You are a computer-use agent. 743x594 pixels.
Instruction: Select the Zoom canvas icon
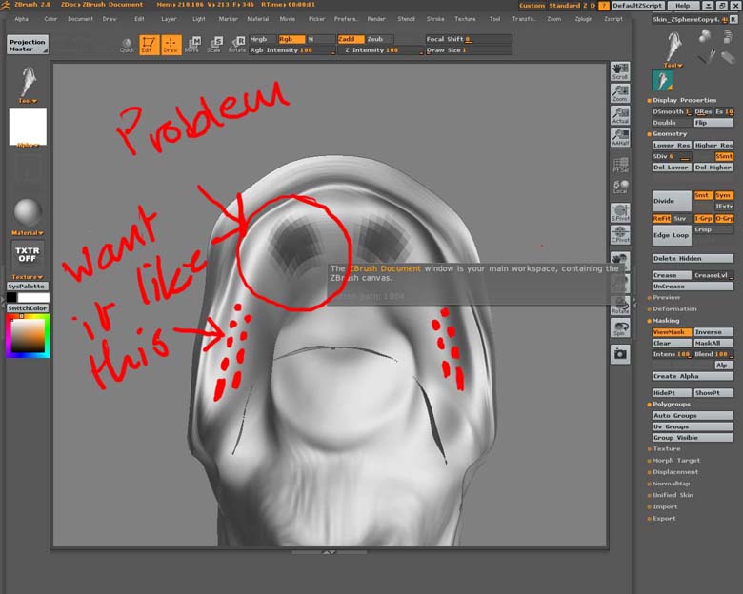pos(620,93)
